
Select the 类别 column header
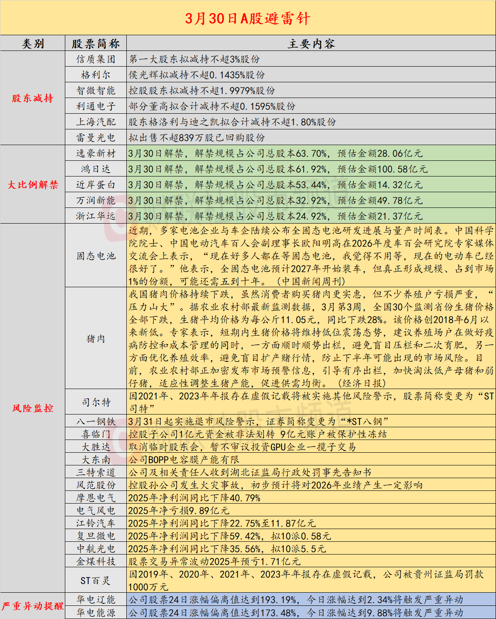(33, 44)
